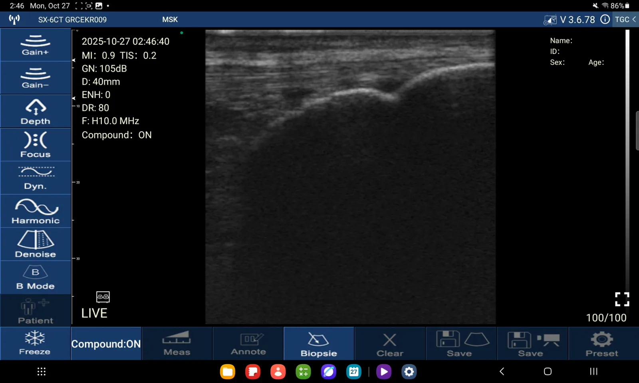The width and height of the screenshot is (639, 383).
Task: Click the Name: patient field
Action: click(x=561, y=41)
